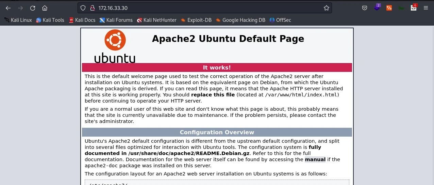Click the forward navigation arrow
Screen dimensions: 434x185
click(20, 8)
